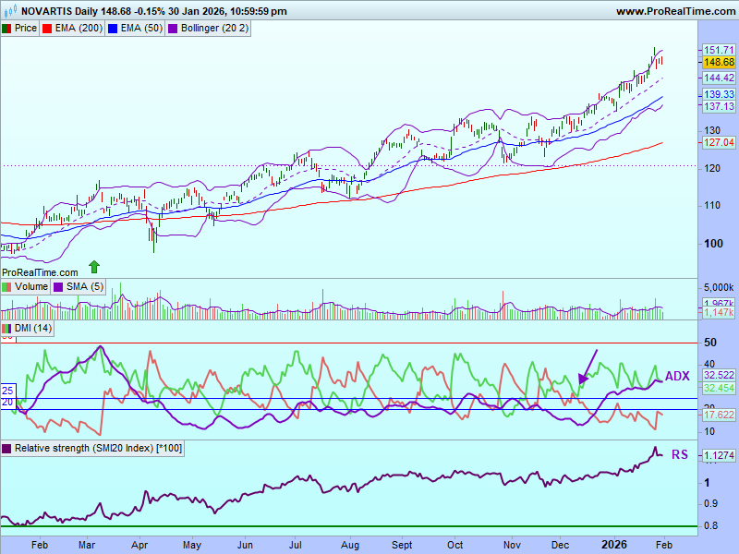Click the Price legend color icon
Screen dimensions: 739x554
click(x=7, y=29)
